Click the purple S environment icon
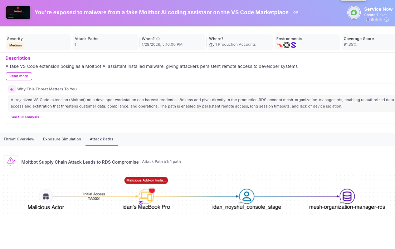Screen dimensions: 395x249 (293, 45)
